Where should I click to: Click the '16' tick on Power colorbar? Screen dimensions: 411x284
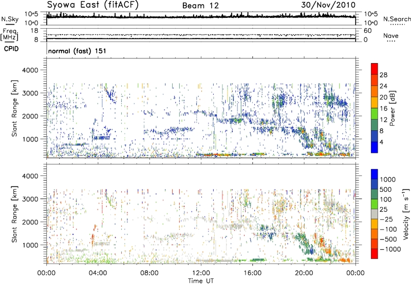pos(383,109)
